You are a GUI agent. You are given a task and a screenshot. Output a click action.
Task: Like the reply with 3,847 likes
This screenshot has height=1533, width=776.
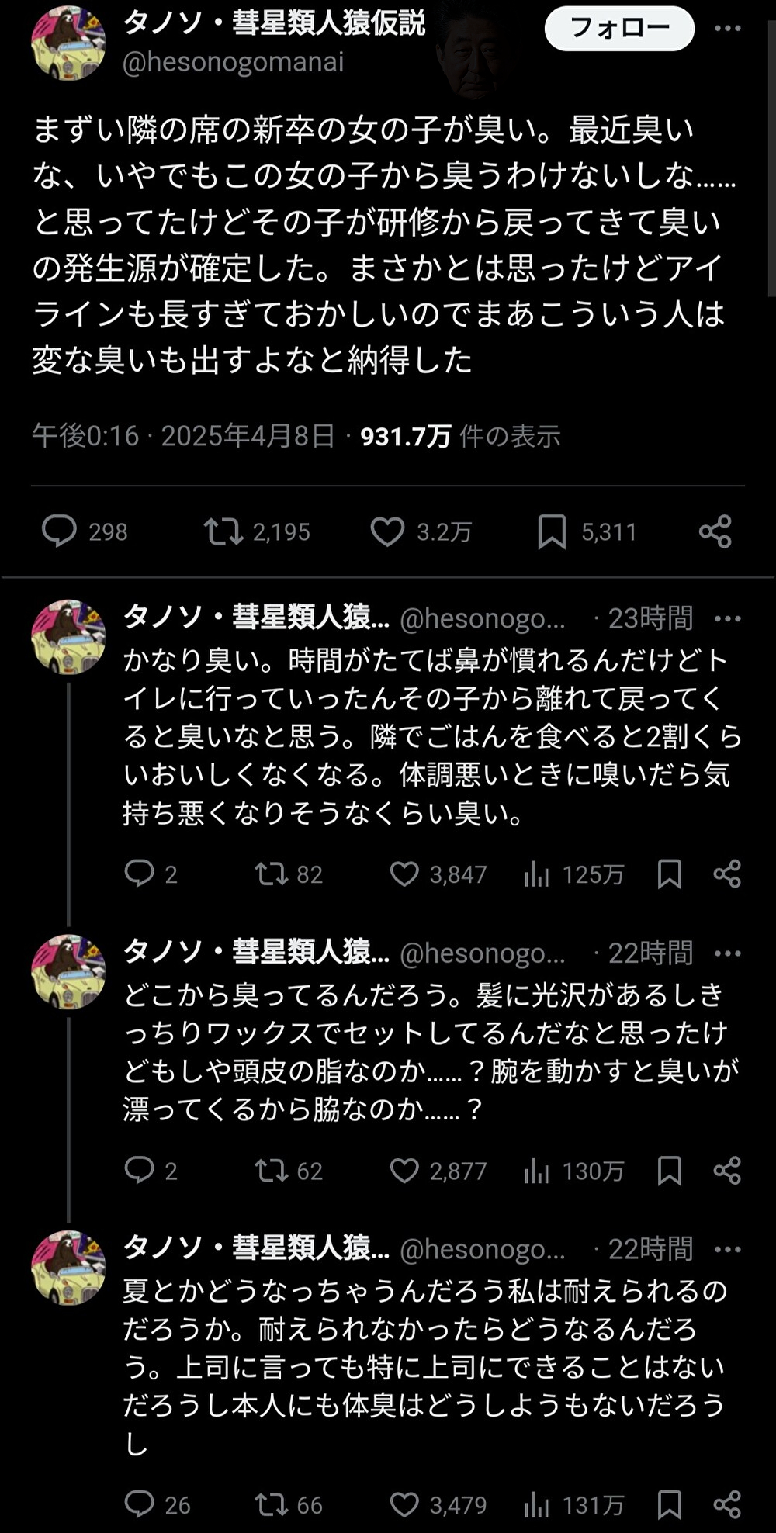[404, 874]
